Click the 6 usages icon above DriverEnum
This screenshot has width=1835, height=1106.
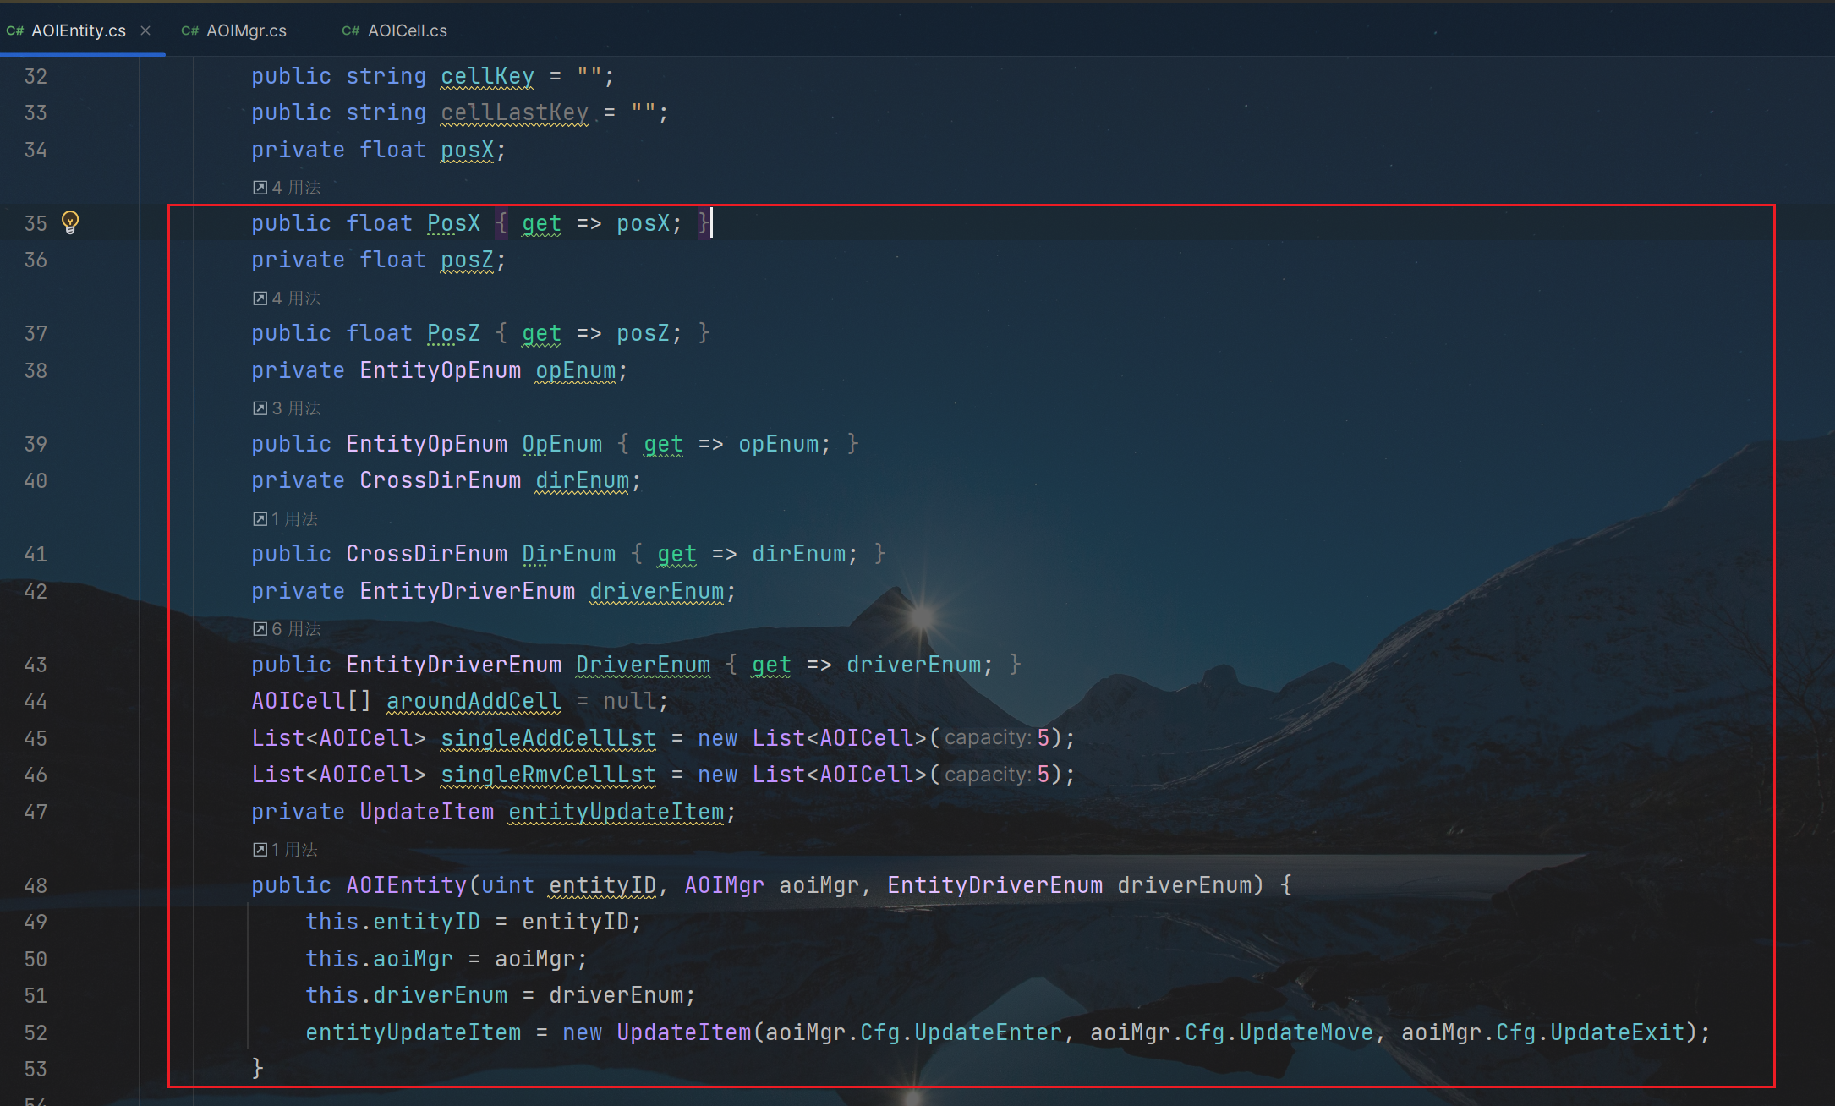pos(260,629)
